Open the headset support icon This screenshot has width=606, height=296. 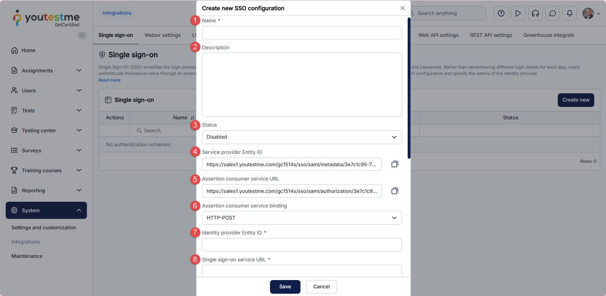point(535,13)
